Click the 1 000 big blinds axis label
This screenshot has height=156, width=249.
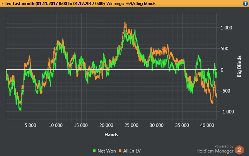tap(227, 28)
